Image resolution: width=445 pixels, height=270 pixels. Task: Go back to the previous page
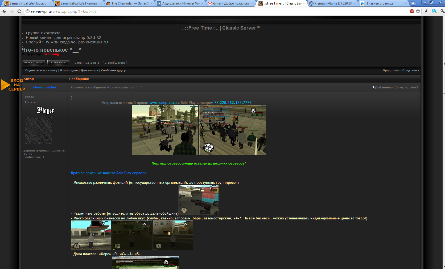[4, 11]
